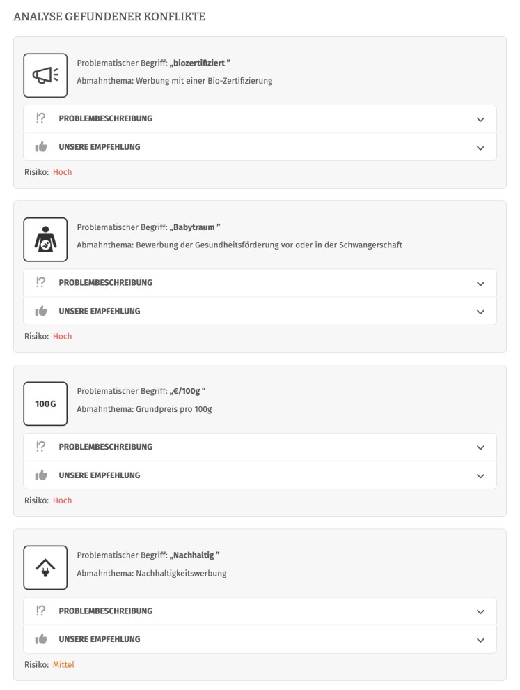Click the thumbs-up icon in the Babytraum card
The image size is (520, 690).
tap(42, 311)
